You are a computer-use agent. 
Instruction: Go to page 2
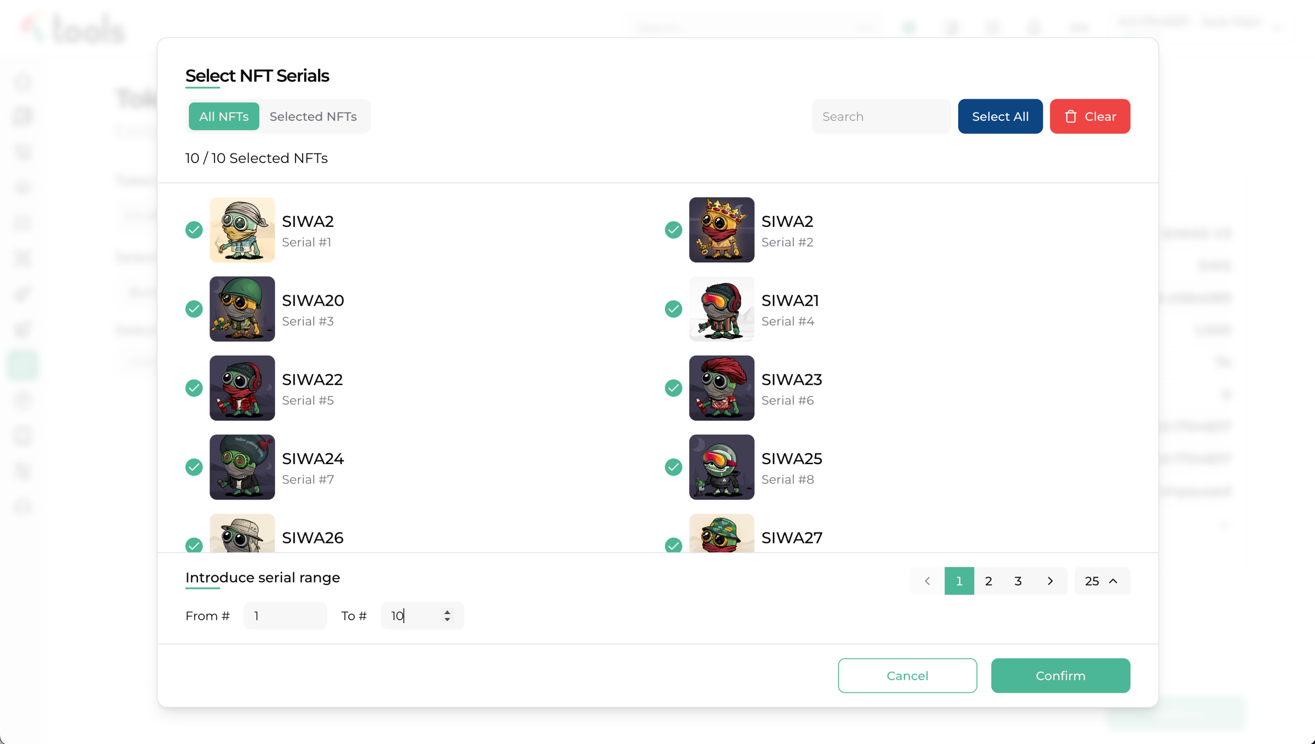point(989,581)
